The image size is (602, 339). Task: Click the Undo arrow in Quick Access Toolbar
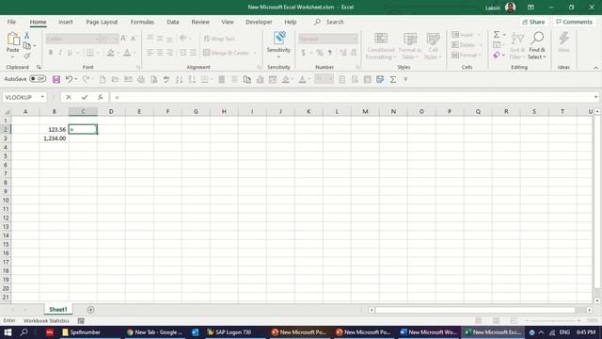coord(69,79)
